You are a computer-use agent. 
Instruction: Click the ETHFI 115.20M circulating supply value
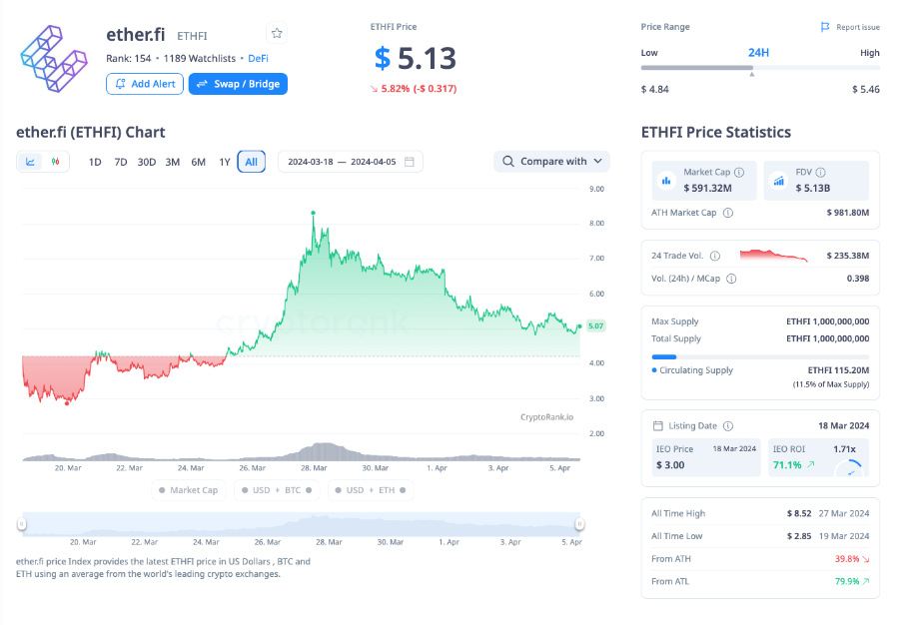838,370
